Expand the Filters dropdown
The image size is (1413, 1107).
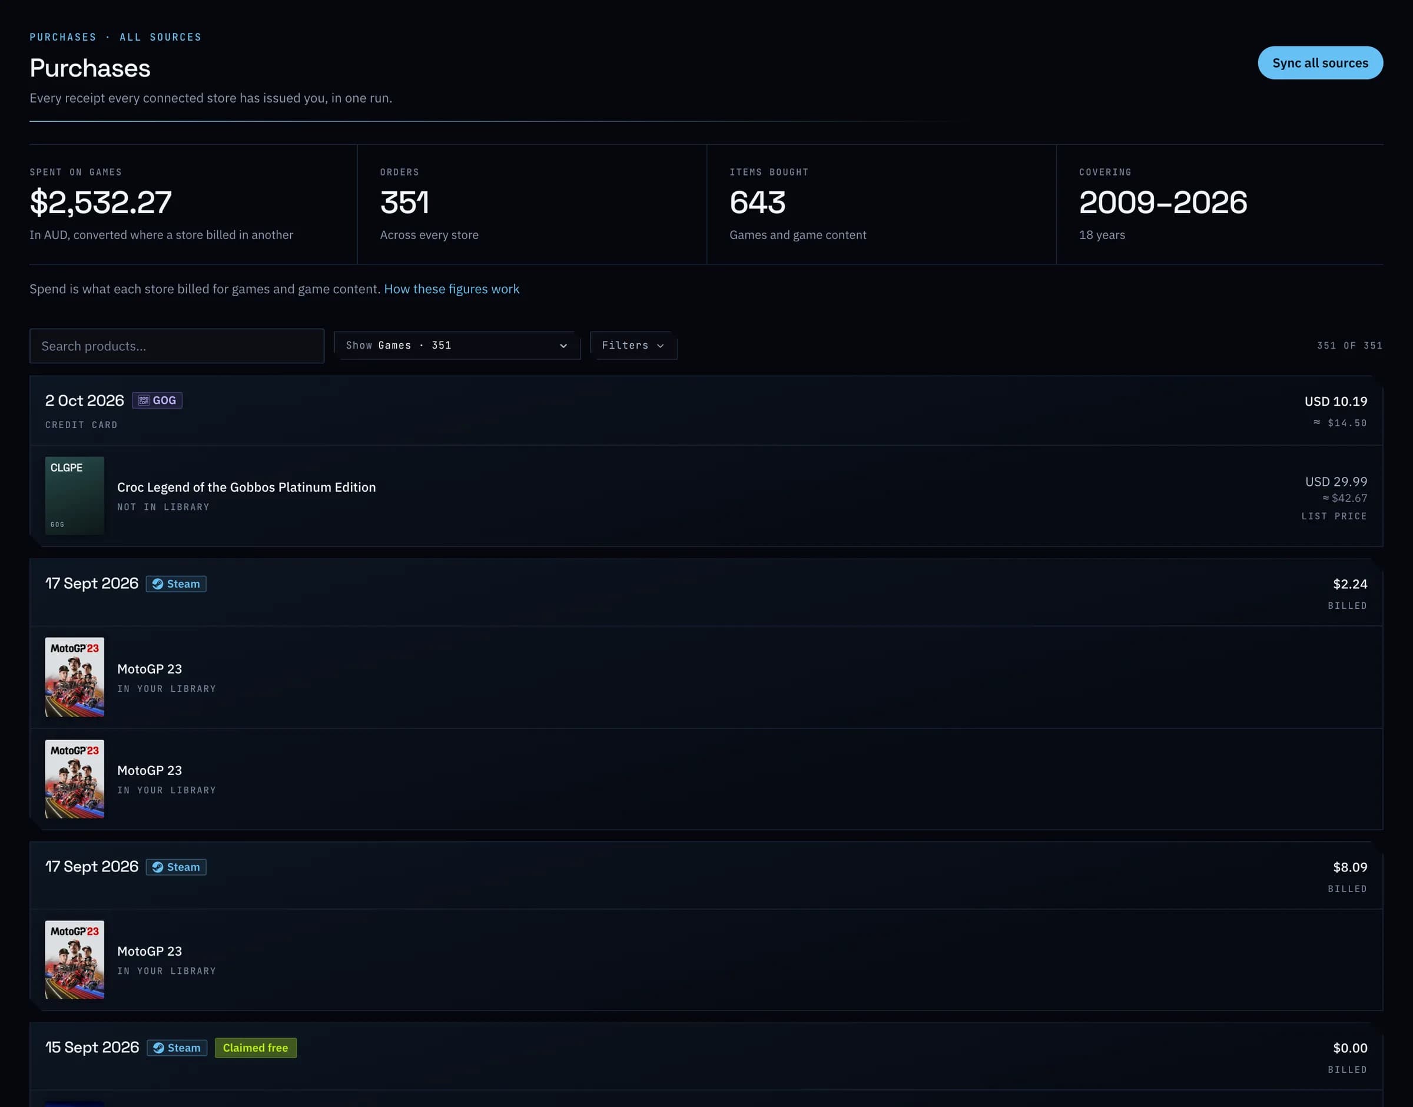tap(633, 346)
